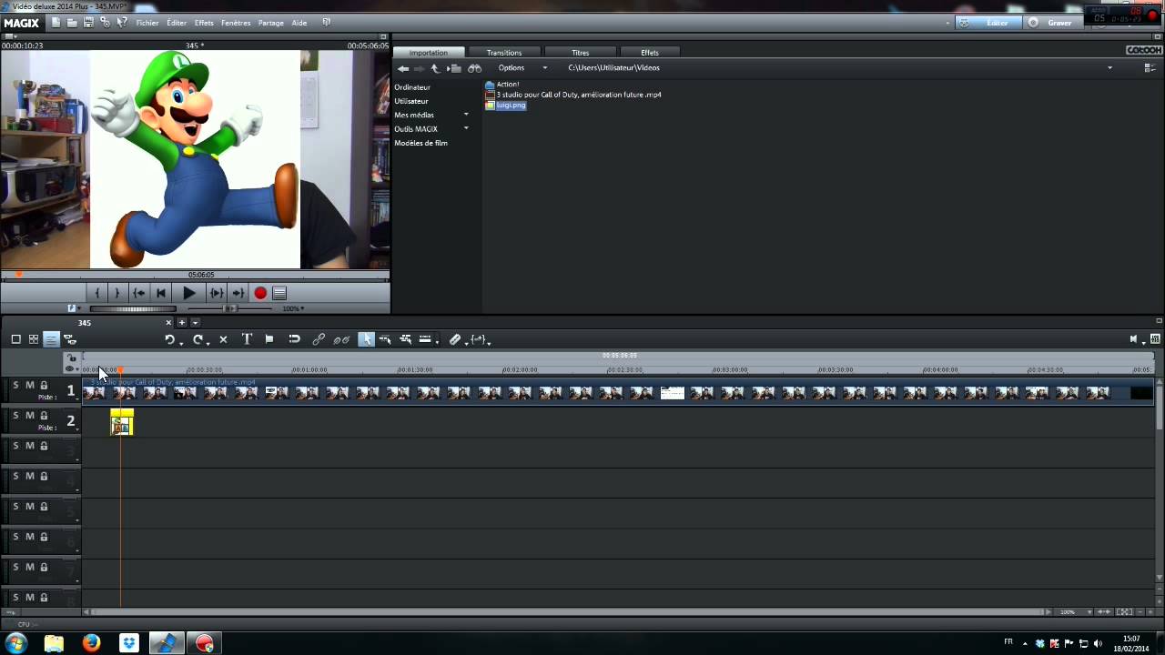1165x655 pixels.
Task: Adjust the preview playback speed slider handle
Action: click(x=231, y=308)
